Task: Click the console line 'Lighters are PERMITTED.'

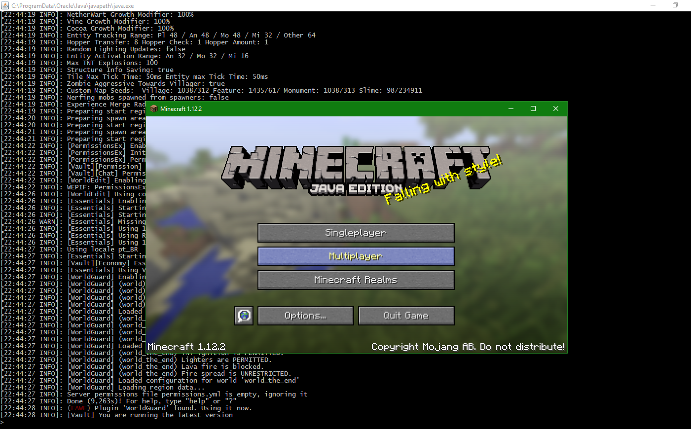Action: pyautogui.click(x=136, y=359)
